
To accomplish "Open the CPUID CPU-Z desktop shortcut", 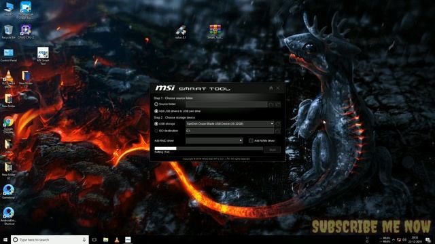I will click(26, 32).
